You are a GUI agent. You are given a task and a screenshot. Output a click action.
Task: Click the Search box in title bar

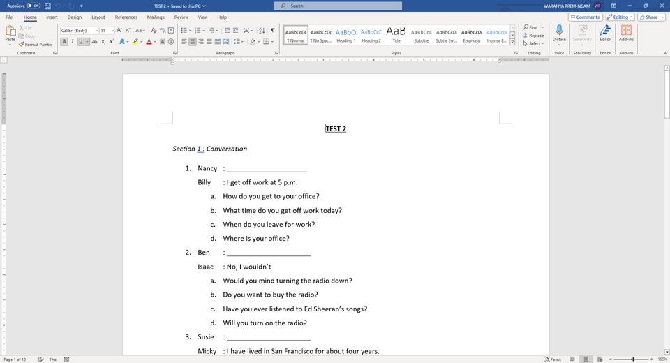pyautogui.click(x=338, y=6)
